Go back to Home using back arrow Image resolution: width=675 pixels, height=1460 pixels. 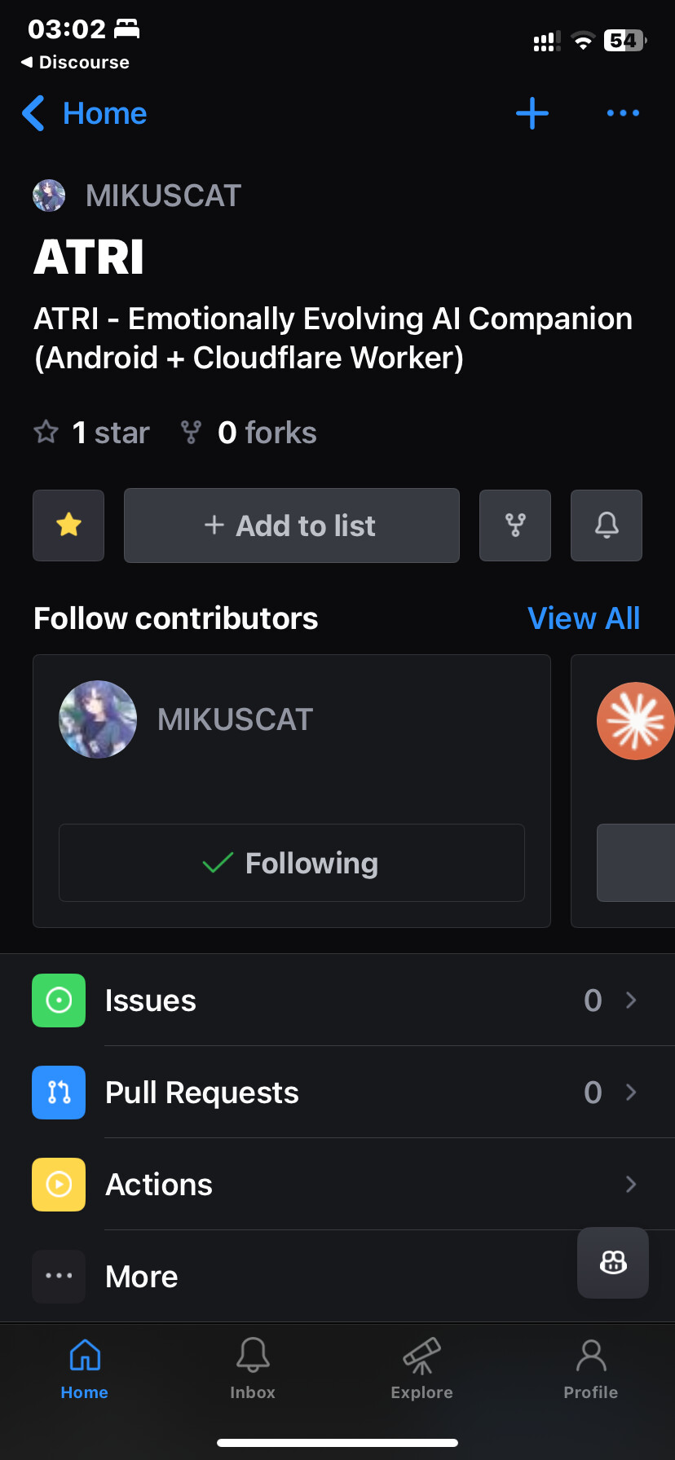tap(84, 113)
